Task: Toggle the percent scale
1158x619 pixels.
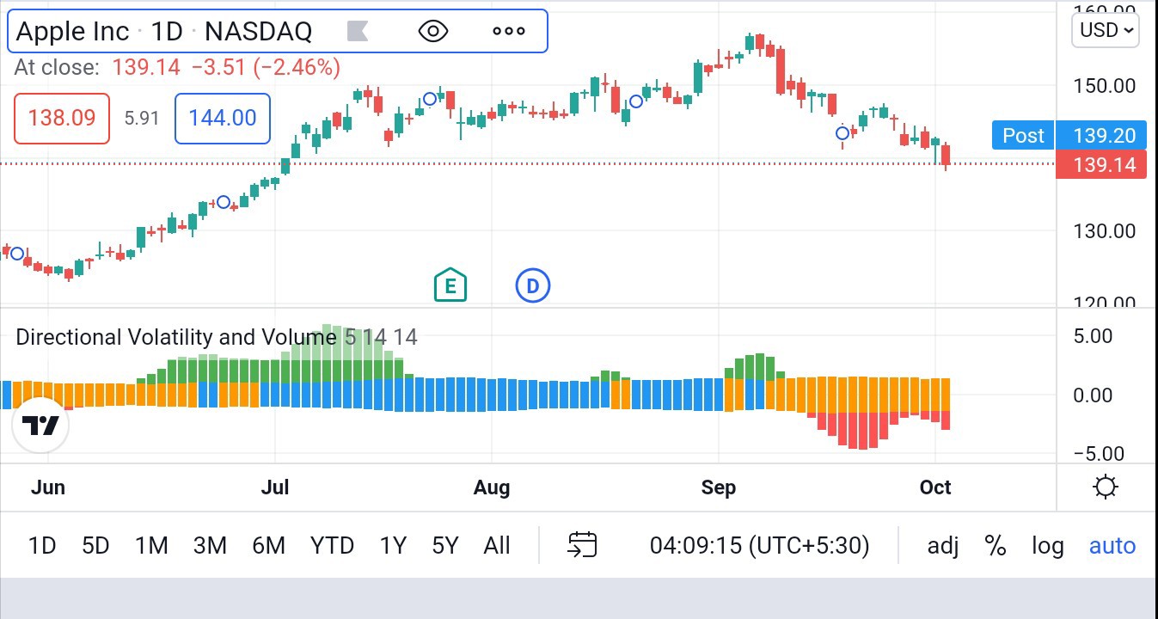Action: (996, 546)
